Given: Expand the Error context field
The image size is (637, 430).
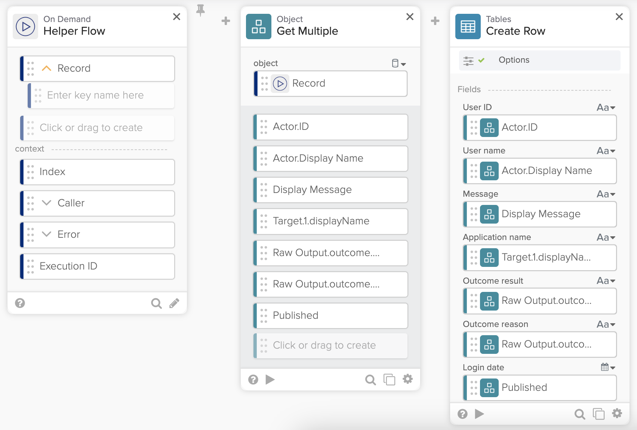Looking at the screenshot, I should (47, 234).
